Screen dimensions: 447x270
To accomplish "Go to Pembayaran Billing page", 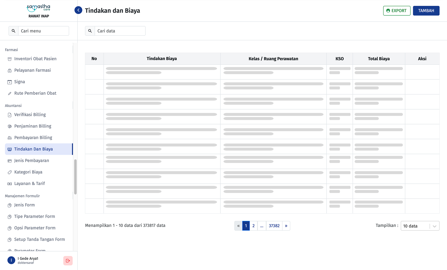I will click(x=33, y=138).
